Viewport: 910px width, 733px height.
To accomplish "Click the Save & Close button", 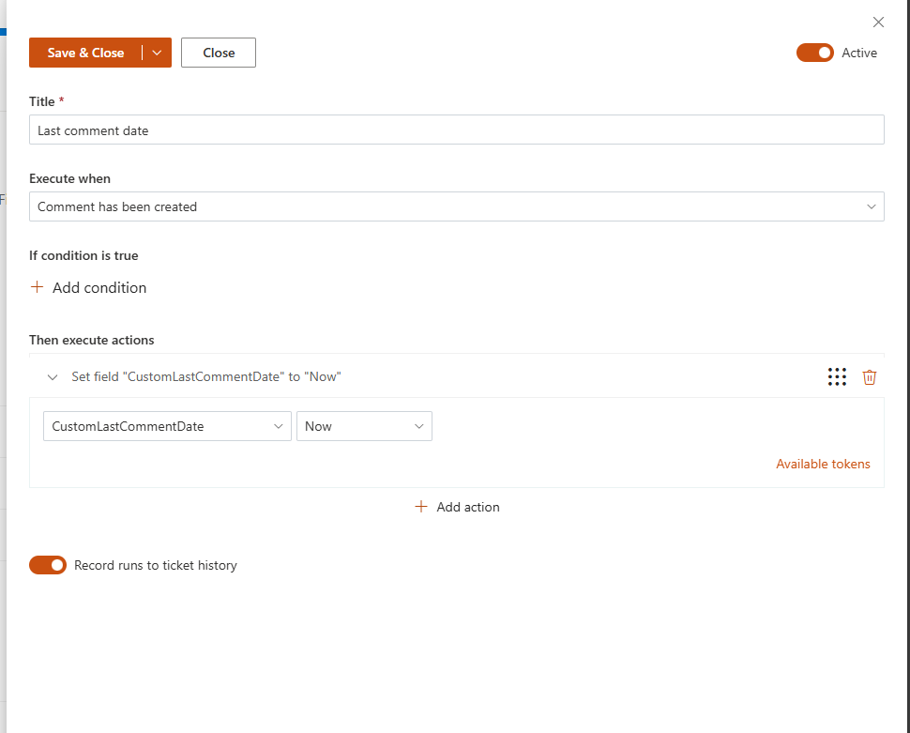I will pyautogui.click(x=85, y=53).
